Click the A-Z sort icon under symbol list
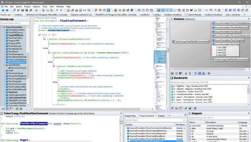The image size is (251, 142). click(3, 109)
